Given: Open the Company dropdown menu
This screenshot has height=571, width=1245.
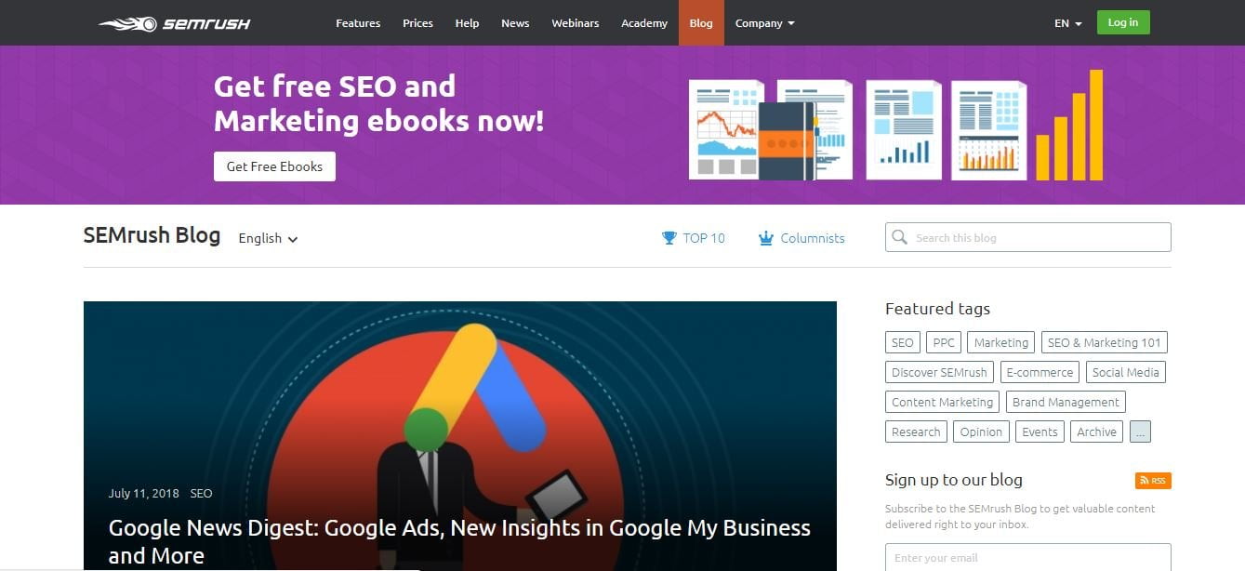Looking at the screenshot, I should pyautogui.click(x=764, y=23).
